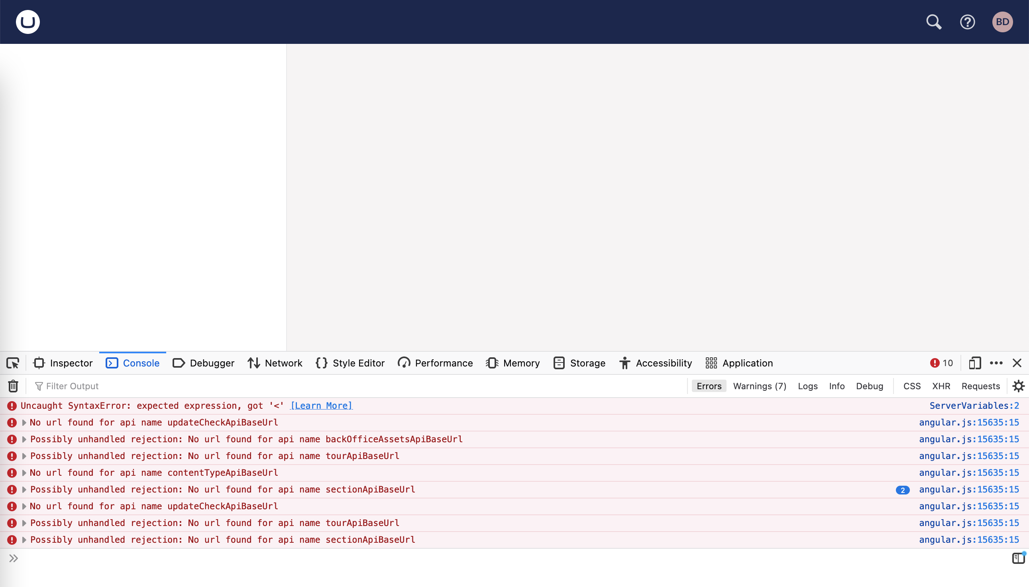Enable the Warnings (7) filter
Viewport: 1029px width, 587px height.
(759, 386)
